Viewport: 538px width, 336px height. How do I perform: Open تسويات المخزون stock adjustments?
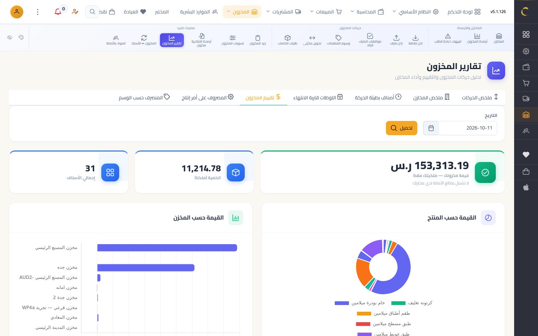(232, 40)
